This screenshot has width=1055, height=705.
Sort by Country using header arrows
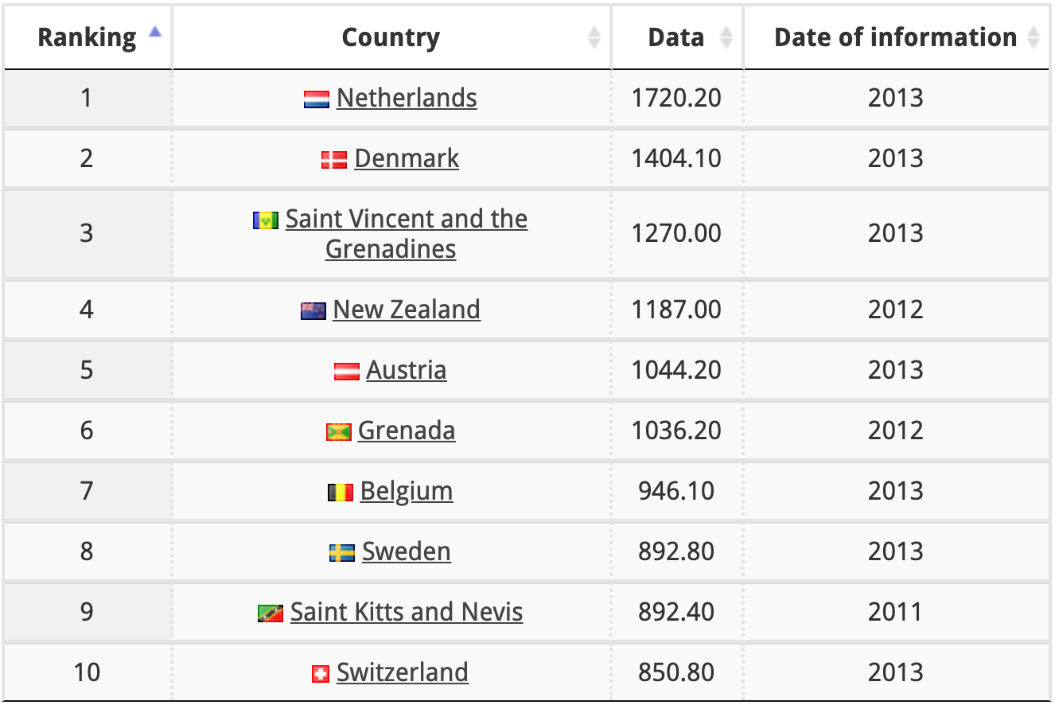594,37
